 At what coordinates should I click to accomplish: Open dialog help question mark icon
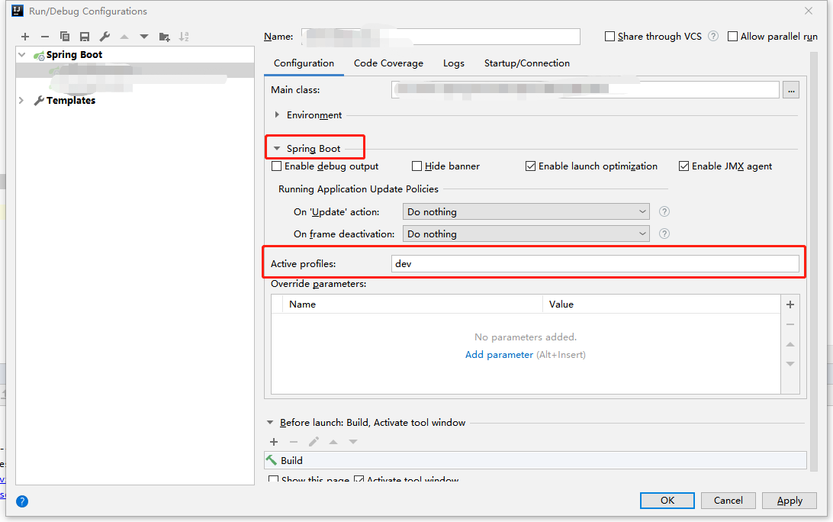pyautogui.click(x=22, y=501)
